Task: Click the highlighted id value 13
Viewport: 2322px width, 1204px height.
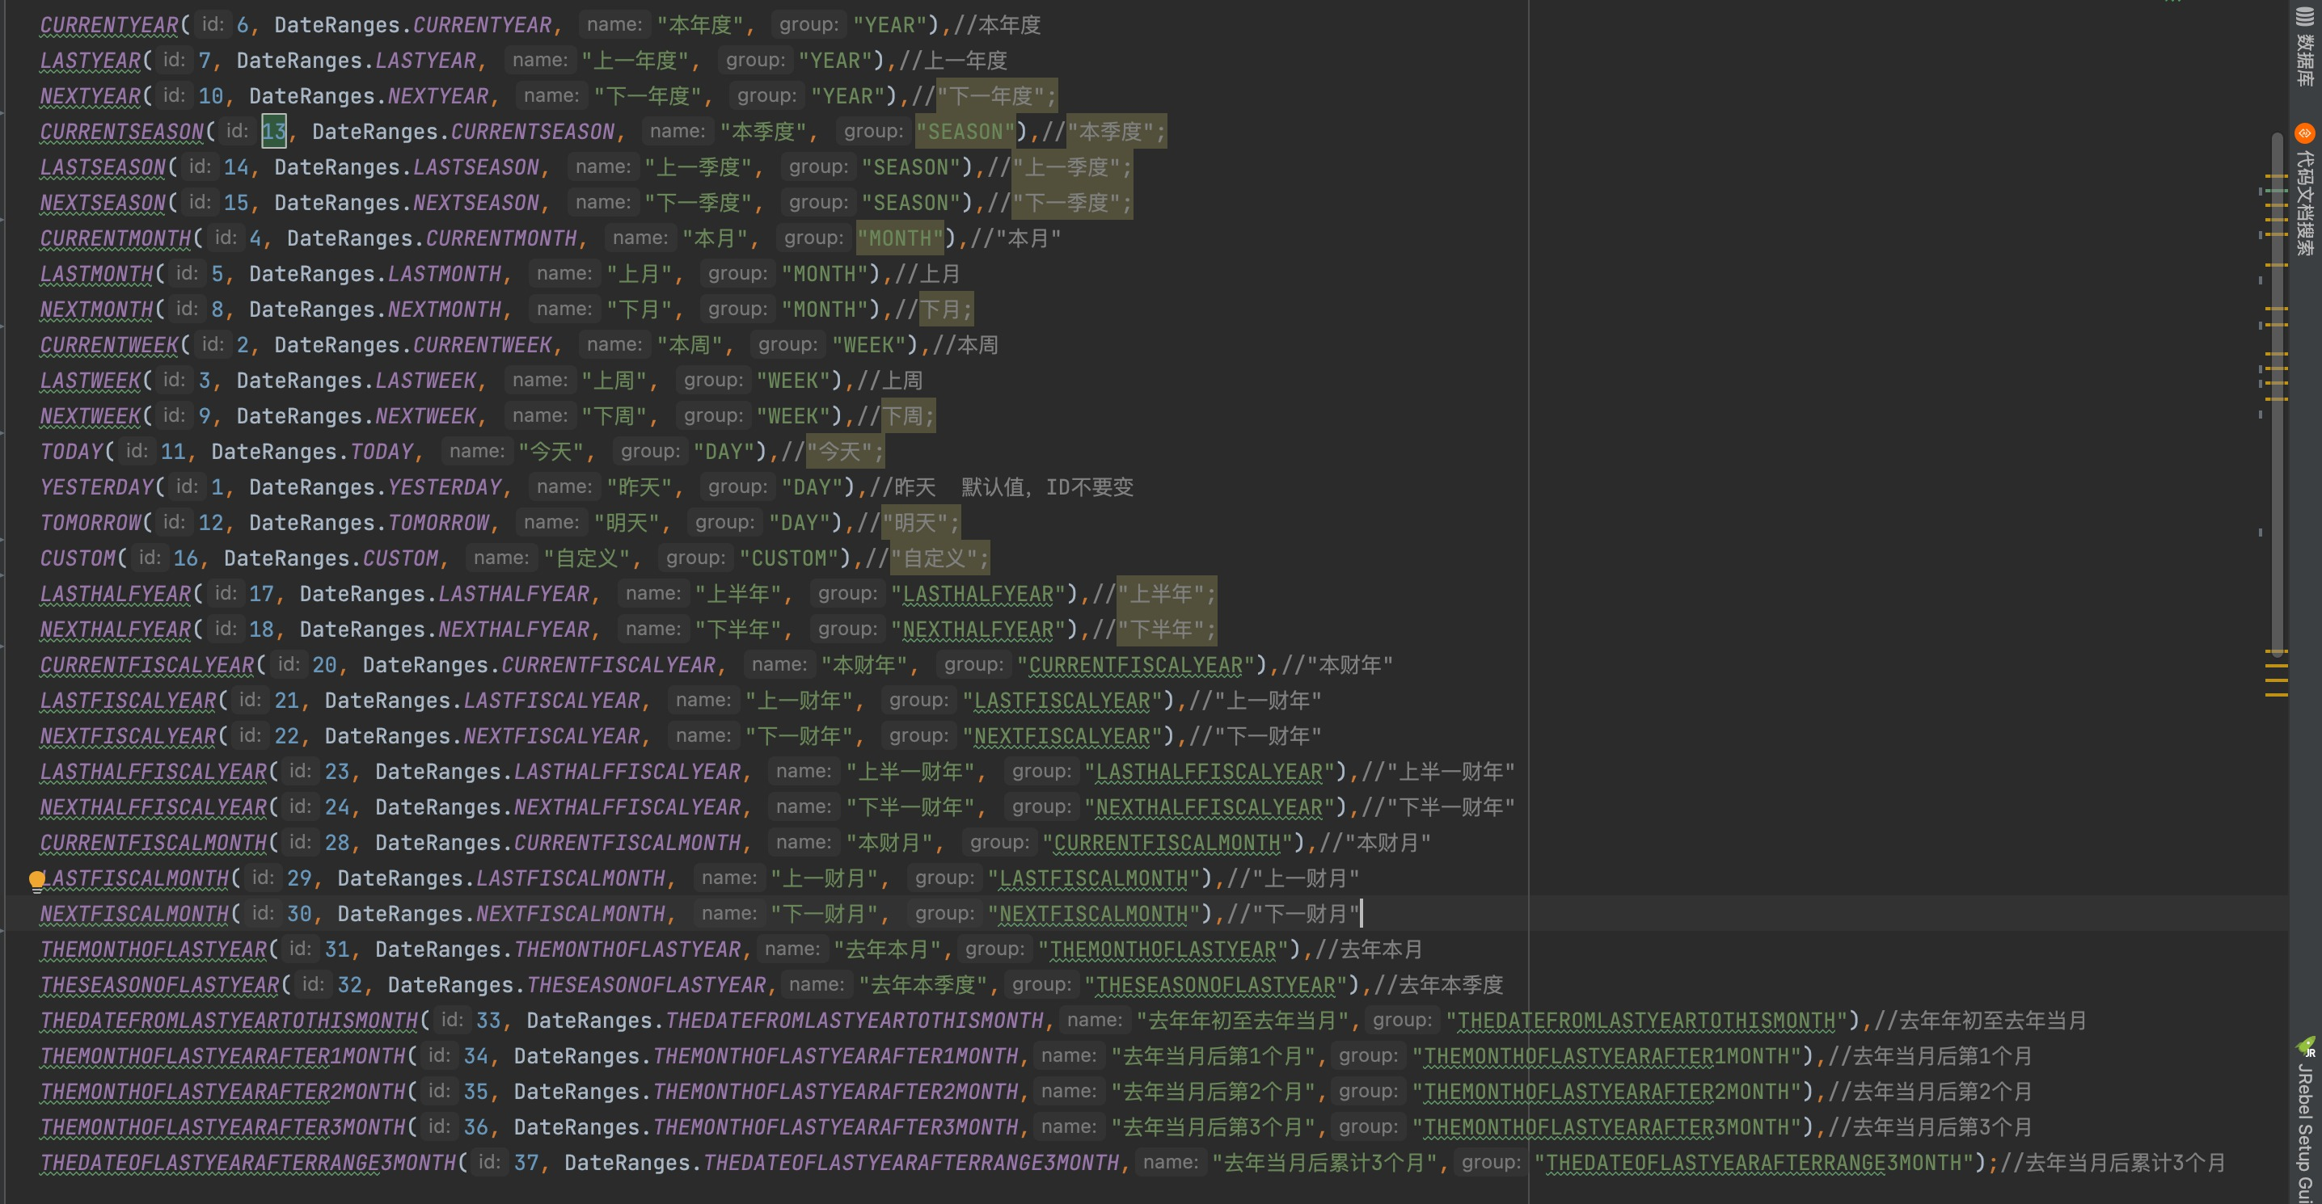Action: (274, 132)
